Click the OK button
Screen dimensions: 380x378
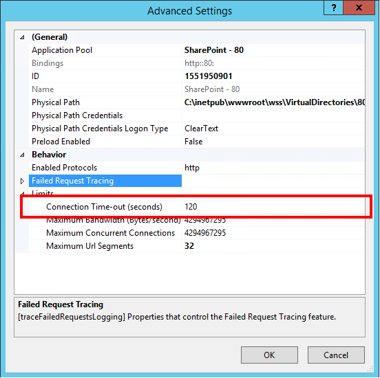click(x=269, y=355)
